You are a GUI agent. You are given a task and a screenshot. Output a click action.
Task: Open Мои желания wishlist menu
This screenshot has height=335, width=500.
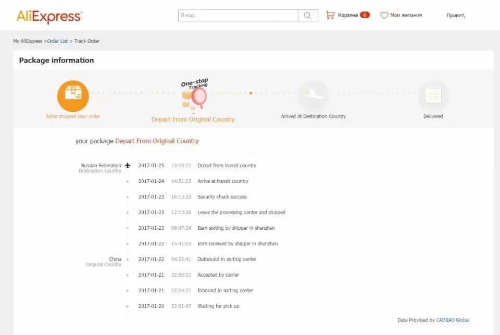click(x=406, y=16)
